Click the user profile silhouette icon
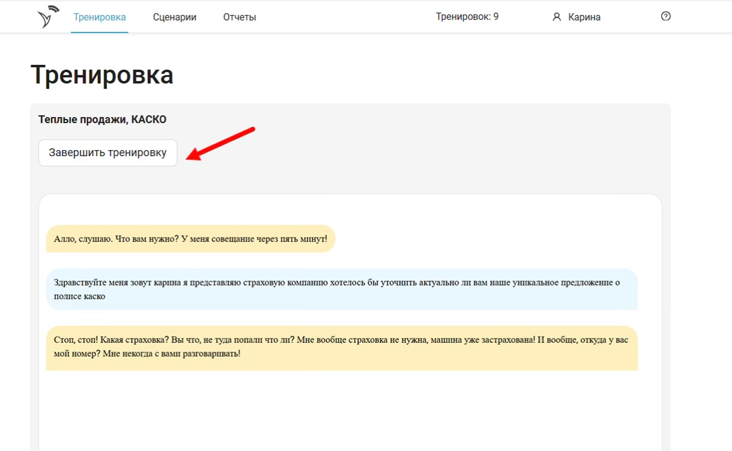 [x=556, y=17]
